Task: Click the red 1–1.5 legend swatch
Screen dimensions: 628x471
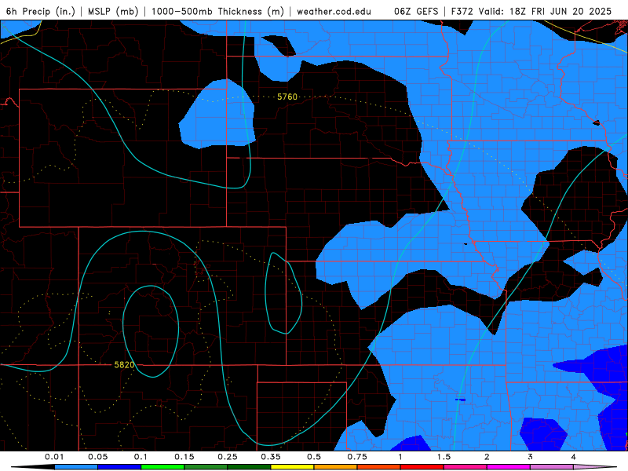Action: tap(422, 467)
